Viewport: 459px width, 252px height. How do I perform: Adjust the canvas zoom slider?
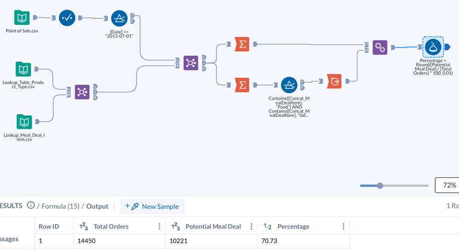point(380,186)
